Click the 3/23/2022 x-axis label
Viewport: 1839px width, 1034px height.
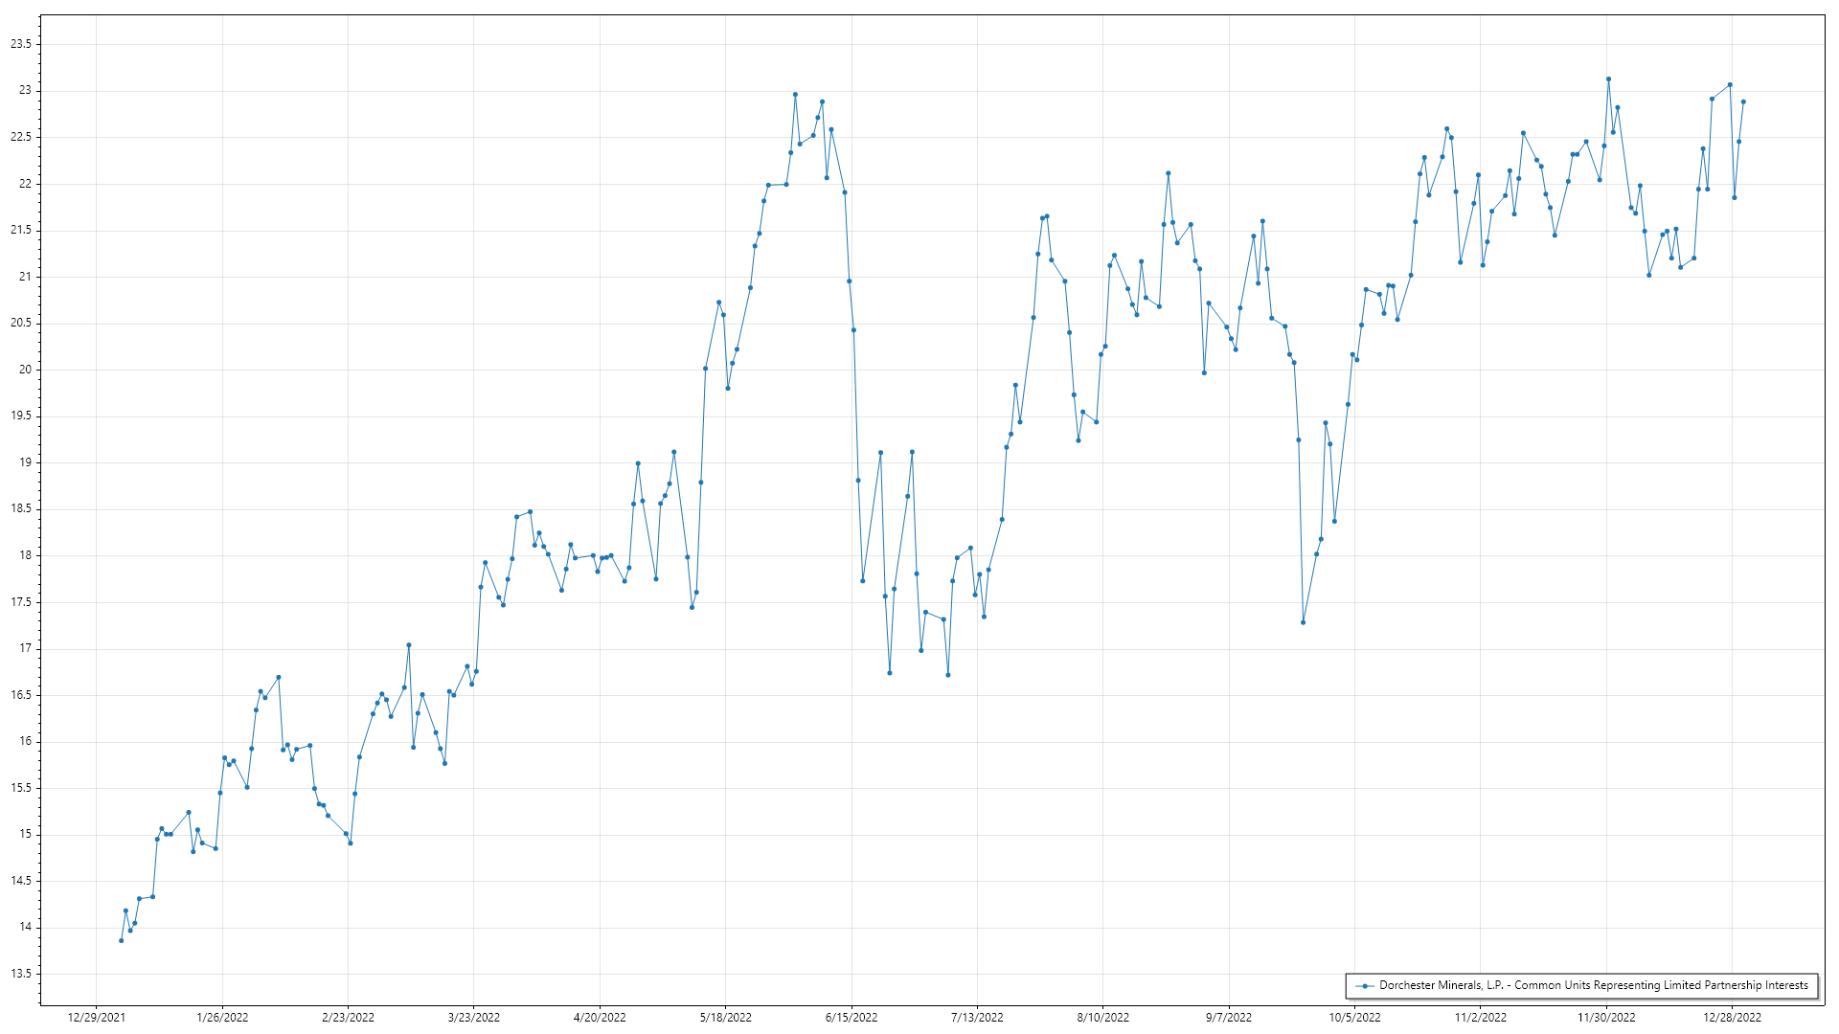[x=473, y=1018]
